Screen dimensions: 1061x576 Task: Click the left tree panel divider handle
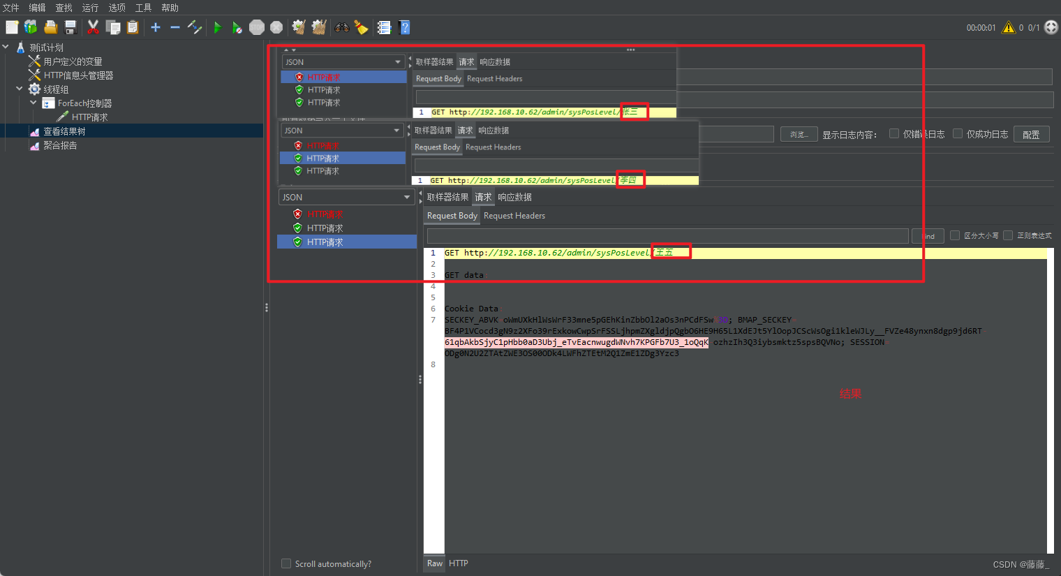(266, 307)
